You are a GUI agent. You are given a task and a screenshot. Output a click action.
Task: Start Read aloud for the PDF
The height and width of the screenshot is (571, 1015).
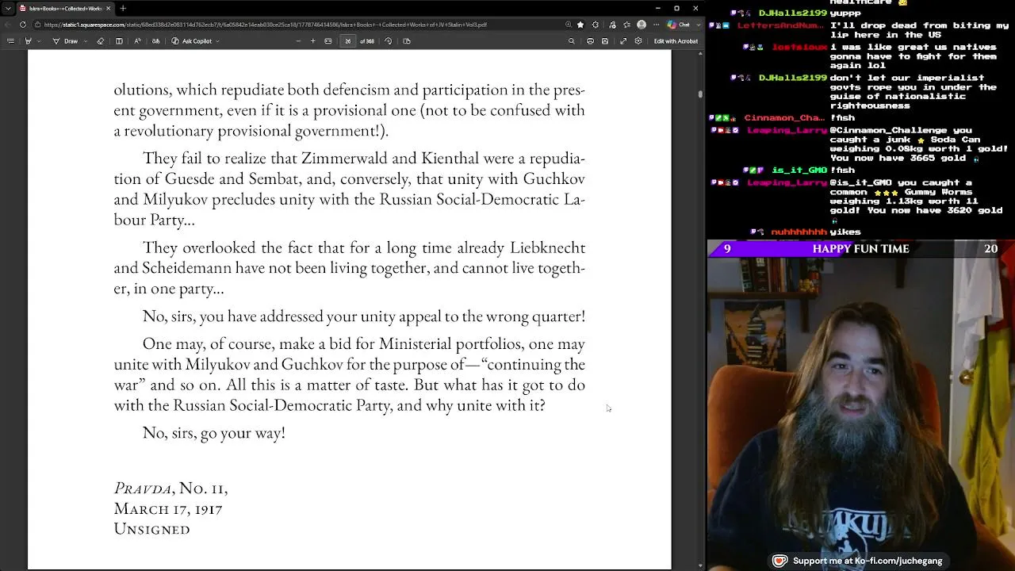click(137, 41)
